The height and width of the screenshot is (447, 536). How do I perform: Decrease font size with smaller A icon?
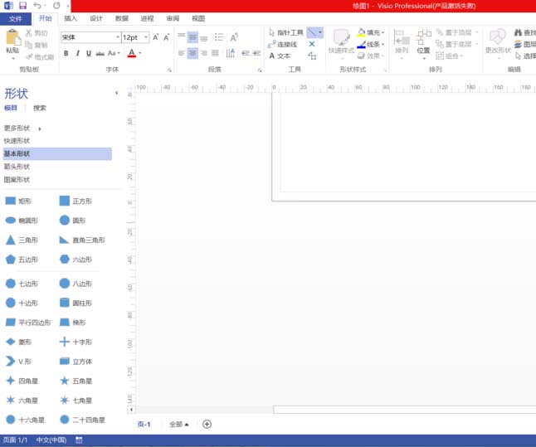pyautogui.click(x=167, y=37)
